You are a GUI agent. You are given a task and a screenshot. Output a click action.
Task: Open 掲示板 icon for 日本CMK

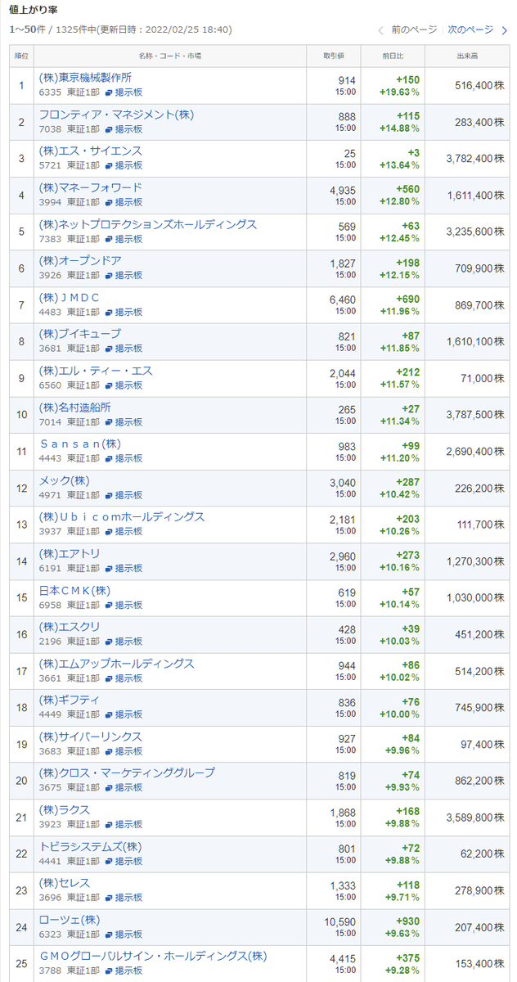109,605
